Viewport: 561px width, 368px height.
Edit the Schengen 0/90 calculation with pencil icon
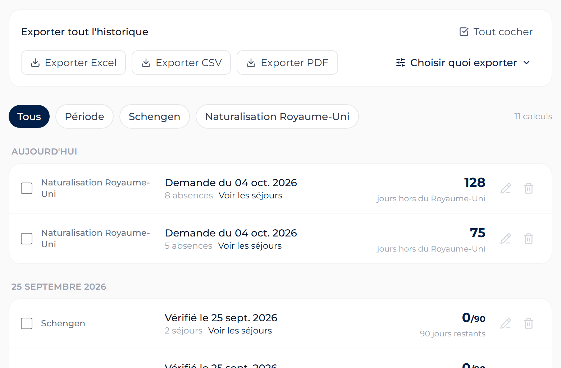tap(506, 323)
